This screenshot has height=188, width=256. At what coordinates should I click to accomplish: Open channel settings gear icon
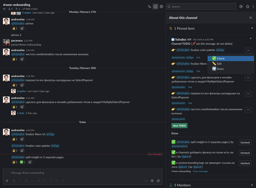click(x=161, y=6)
